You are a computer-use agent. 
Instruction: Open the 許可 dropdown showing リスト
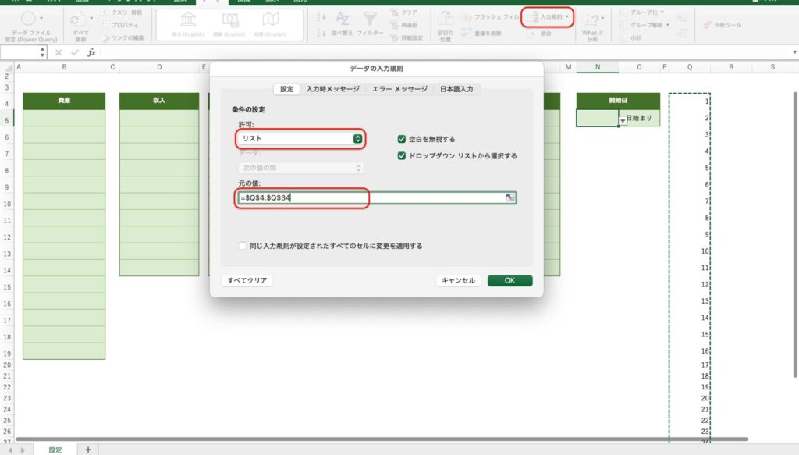pyautogui.click(x=301, y=139)
